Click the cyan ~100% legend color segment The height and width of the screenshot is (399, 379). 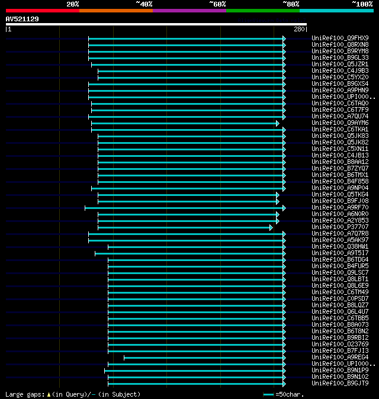[x=336, y=11]
